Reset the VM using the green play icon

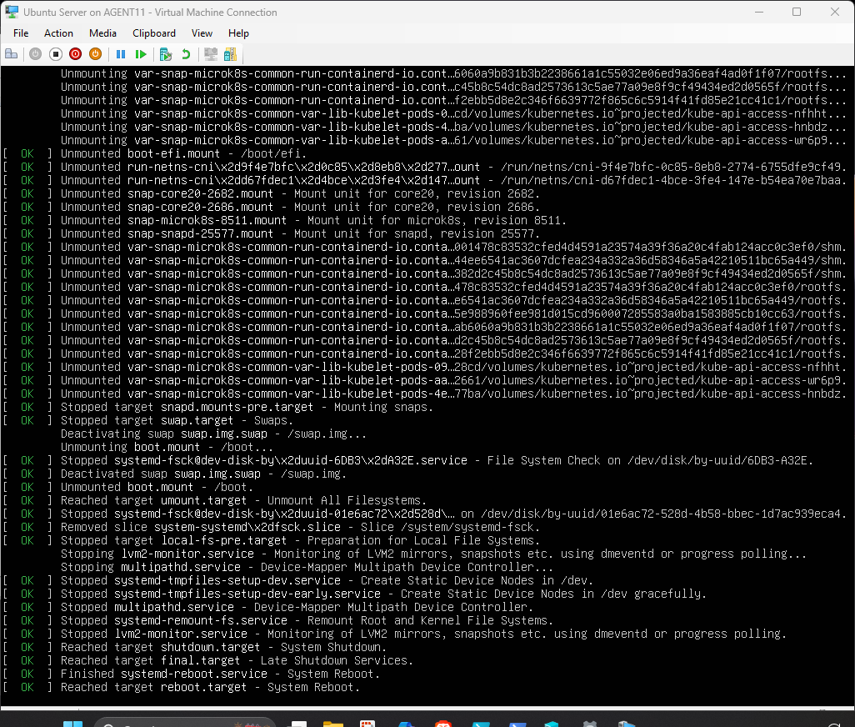141,54
